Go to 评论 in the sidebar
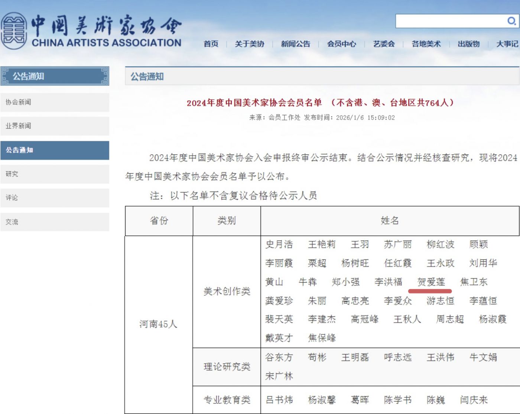 point(55,198)
